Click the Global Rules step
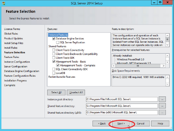This screenshot has height=131, width=174. [11, 34]
